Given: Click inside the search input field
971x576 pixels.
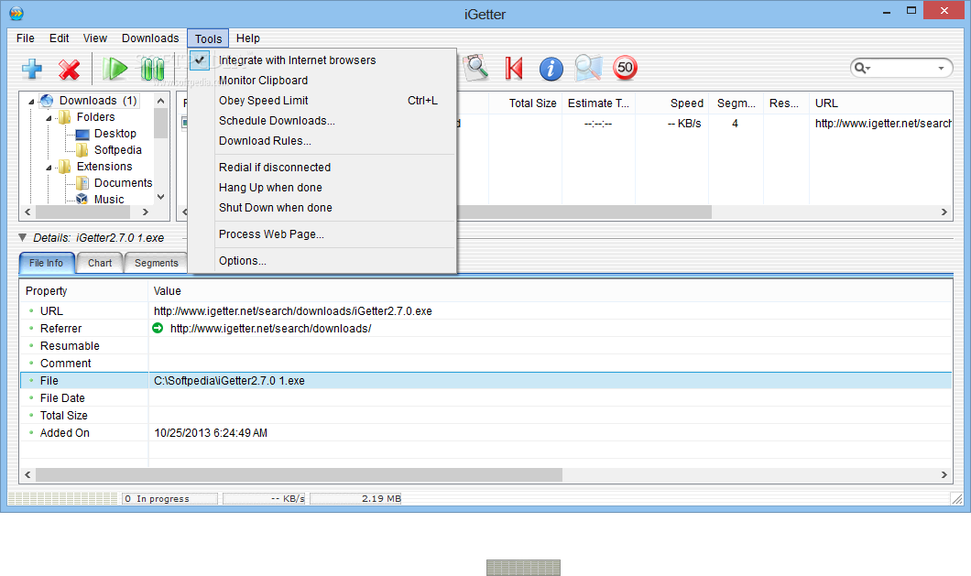Looking at the screenshot, I should pos(904,68).
